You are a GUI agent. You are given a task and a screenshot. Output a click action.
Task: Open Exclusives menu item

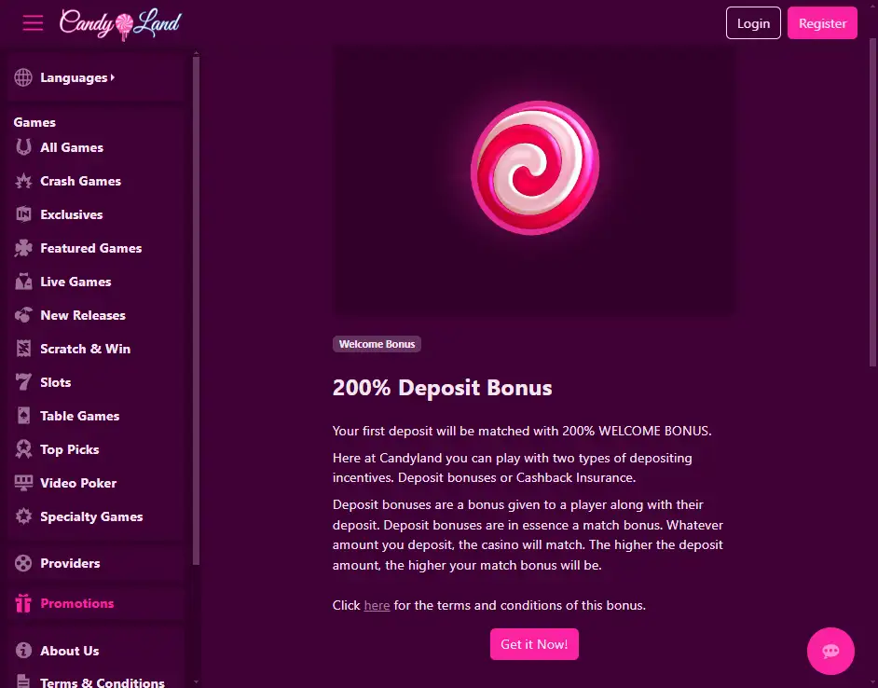pyautogui.click(x=72, y=214)
